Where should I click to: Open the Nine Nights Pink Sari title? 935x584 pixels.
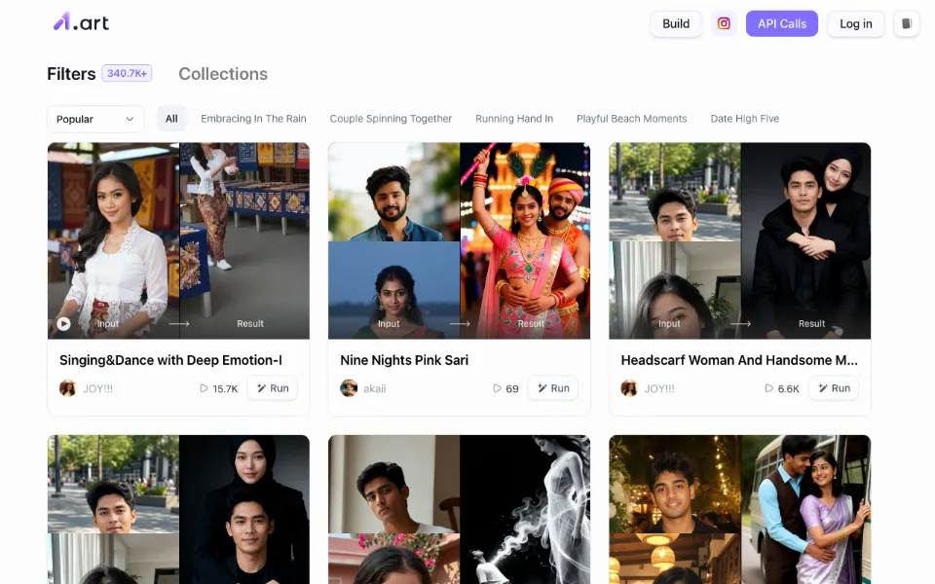(x=404, y=360)
